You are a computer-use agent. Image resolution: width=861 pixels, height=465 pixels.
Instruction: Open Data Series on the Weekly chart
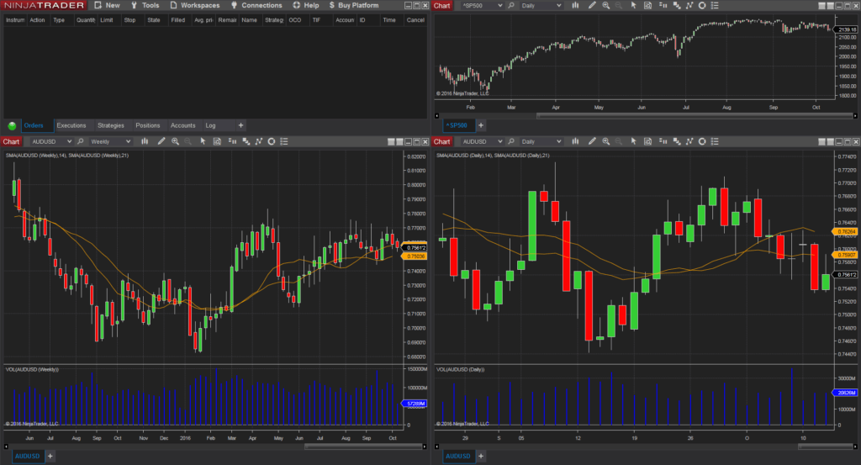(x=246, y=141)
